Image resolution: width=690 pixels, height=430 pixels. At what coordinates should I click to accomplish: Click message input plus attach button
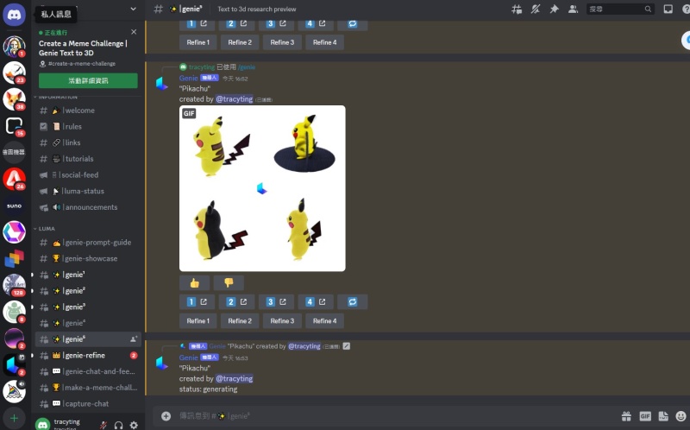tap(166, 416)
